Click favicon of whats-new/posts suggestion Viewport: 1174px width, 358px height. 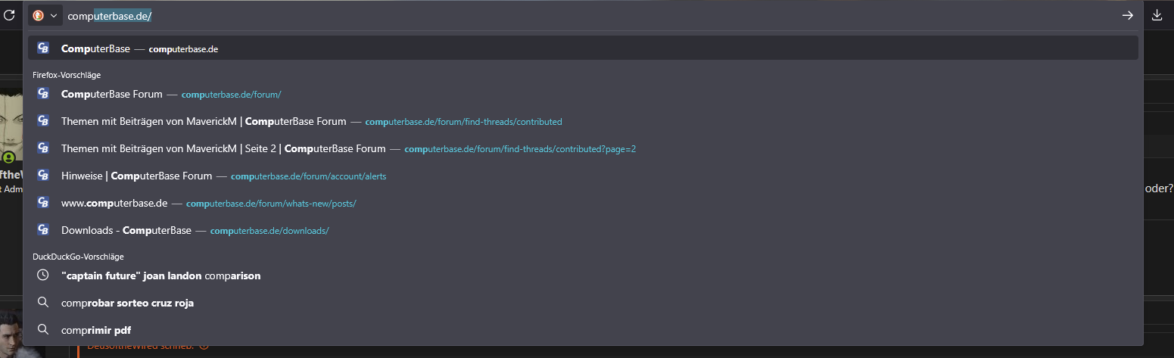point(43,203)
